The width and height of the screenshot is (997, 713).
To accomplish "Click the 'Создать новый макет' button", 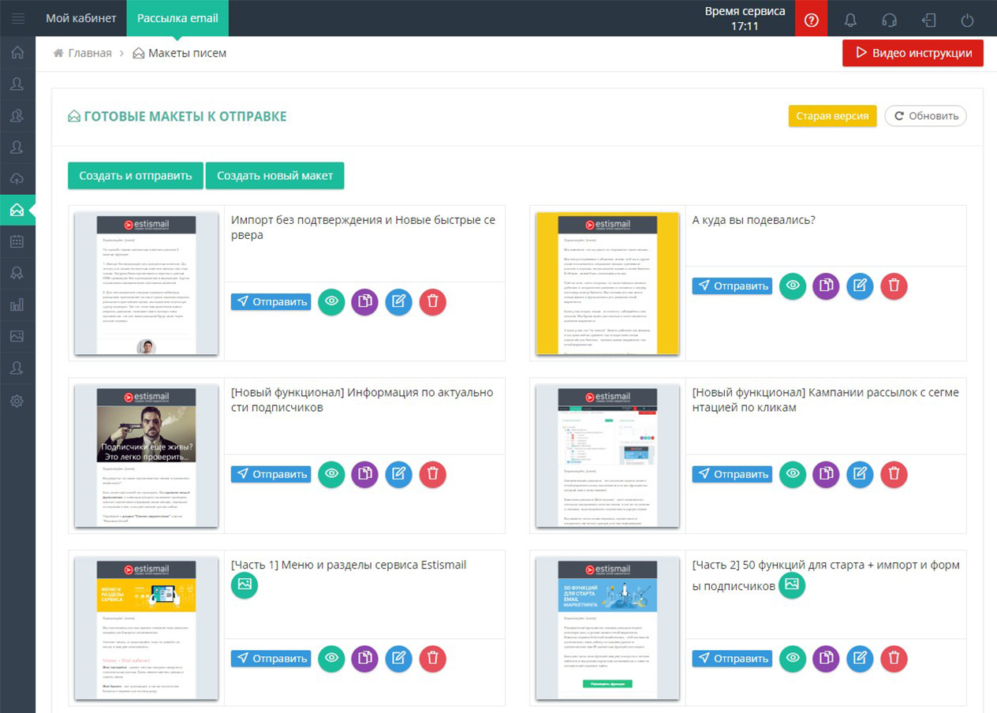I will click(274, 176).
